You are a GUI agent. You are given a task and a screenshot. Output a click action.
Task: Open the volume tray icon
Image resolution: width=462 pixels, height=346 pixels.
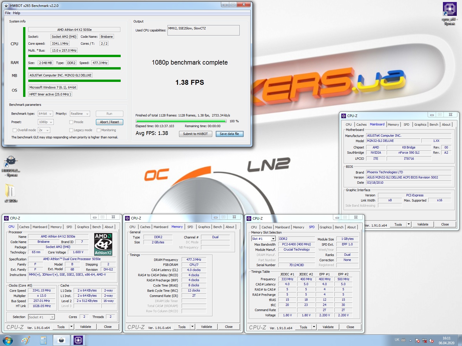[x=431, y=341]
